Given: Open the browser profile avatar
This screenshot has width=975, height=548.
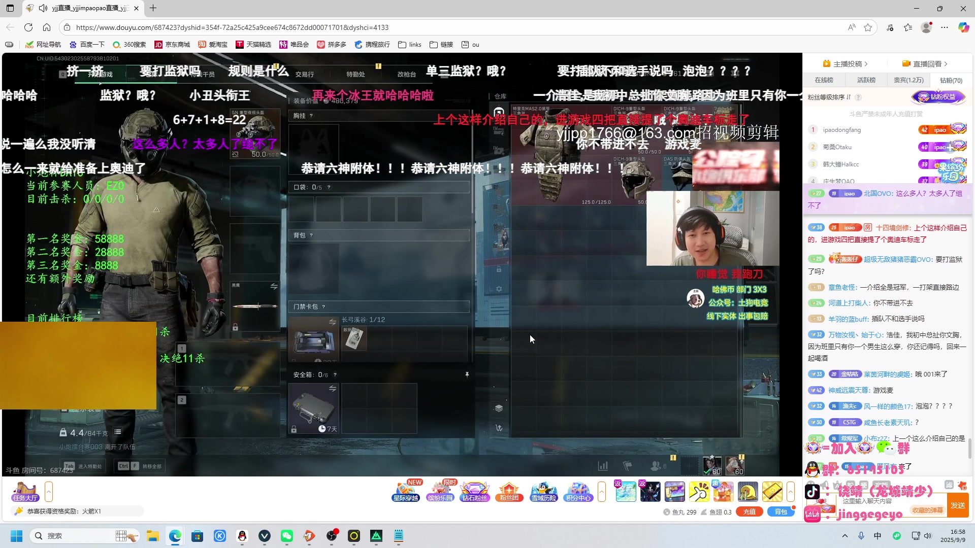Looking at the screenshot, I should point(926,27).
